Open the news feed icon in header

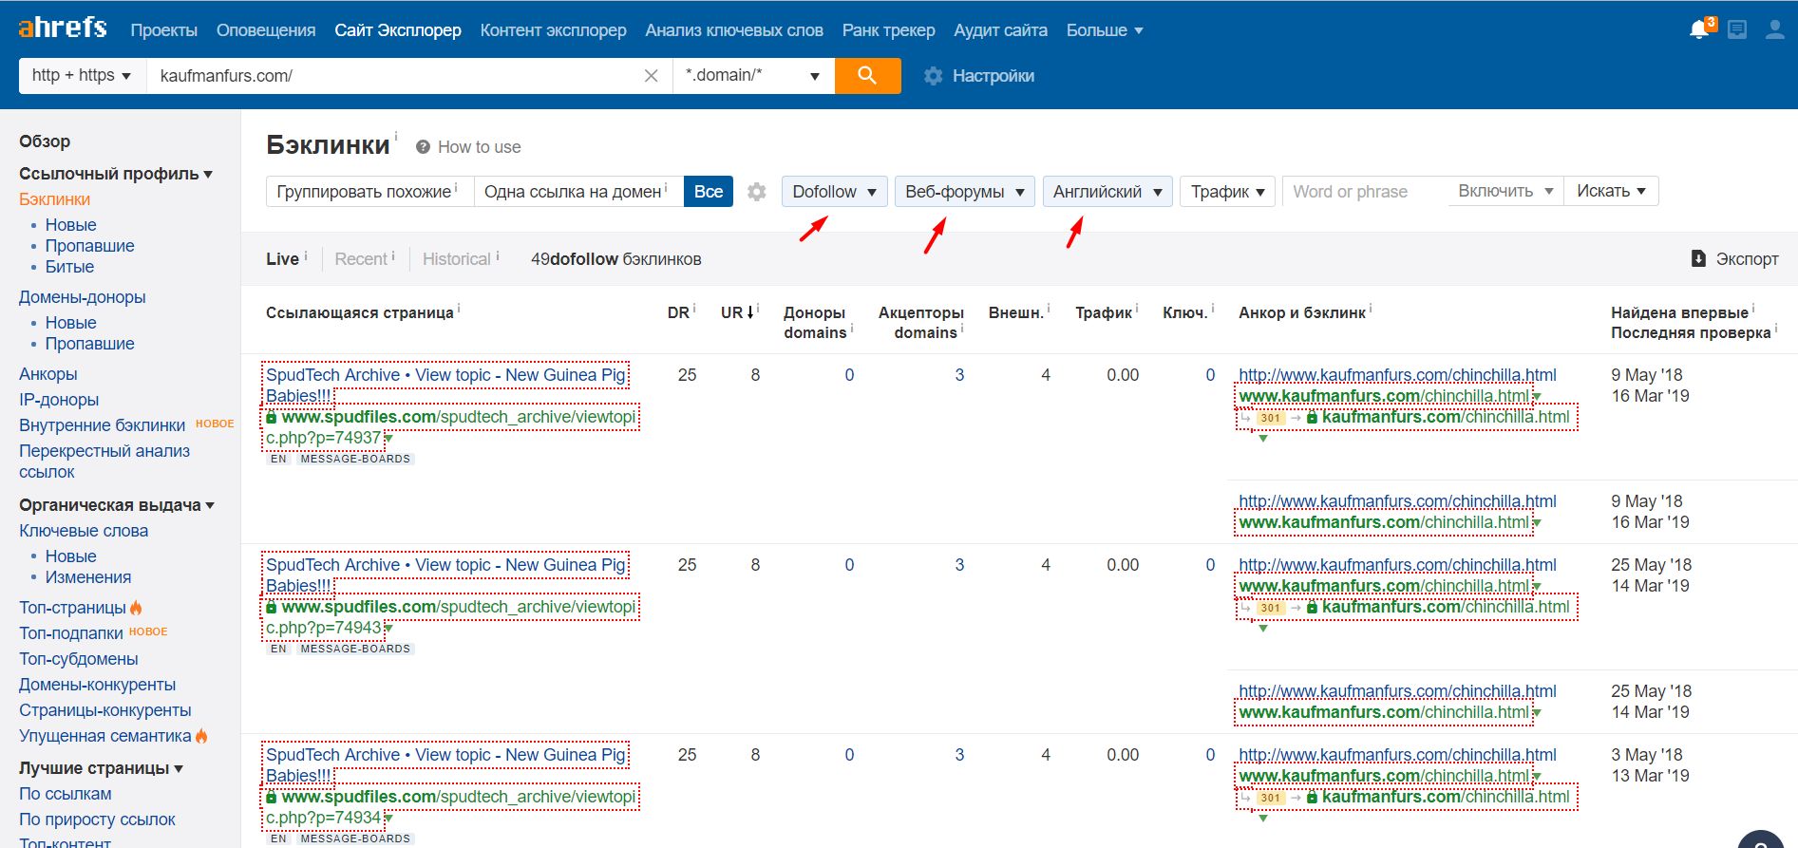point(1737,29)
